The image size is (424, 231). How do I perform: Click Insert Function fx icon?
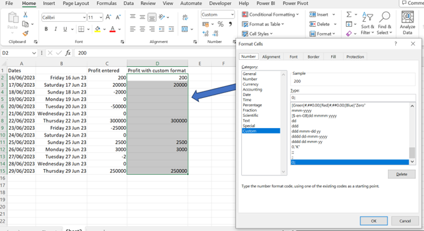[x=68, y=53]
